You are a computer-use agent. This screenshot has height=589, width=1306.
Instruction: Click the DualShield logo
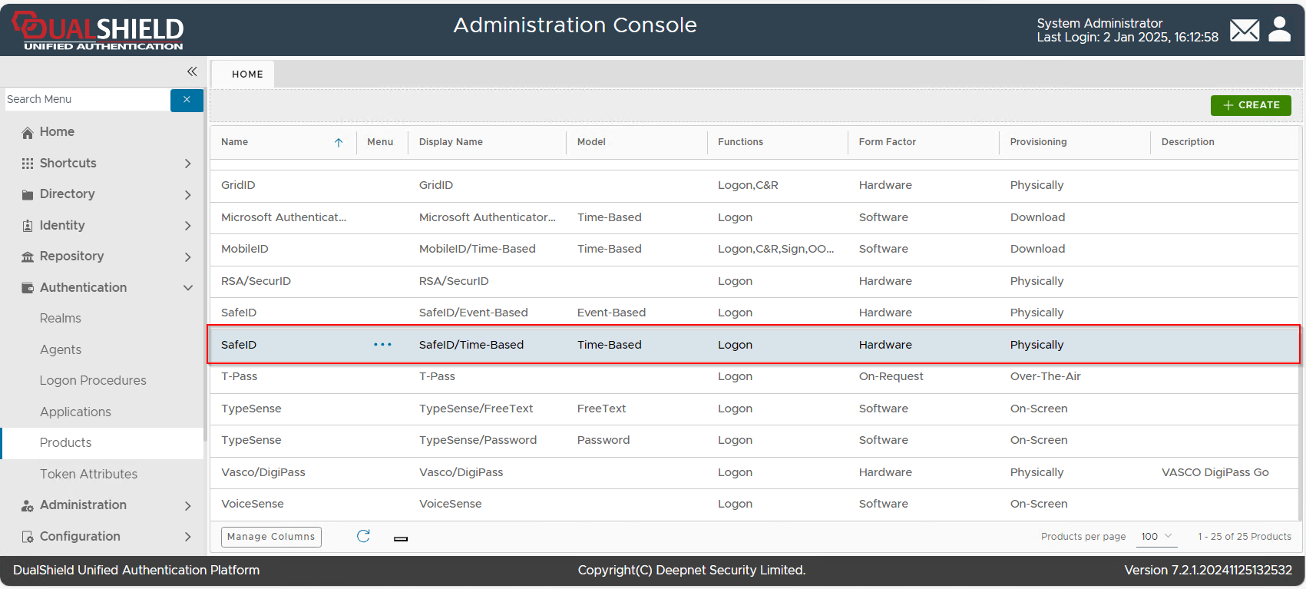[x=98, y=31]
